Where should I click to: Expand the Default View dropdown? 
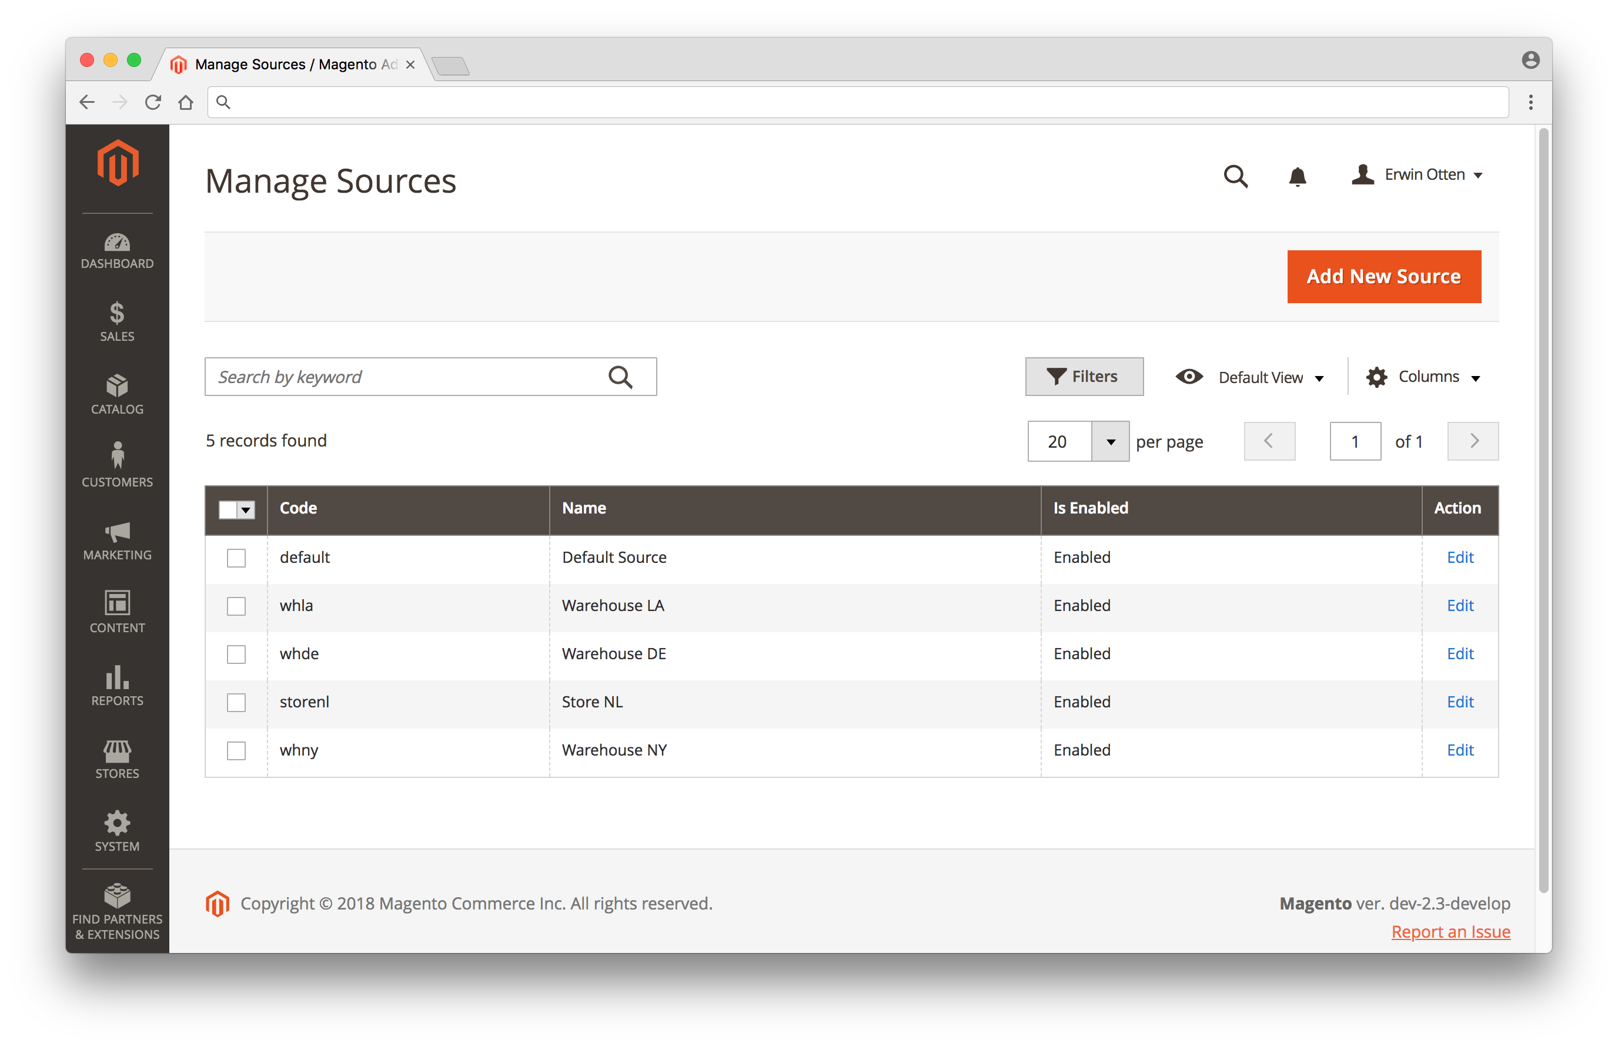[1250, 377]
